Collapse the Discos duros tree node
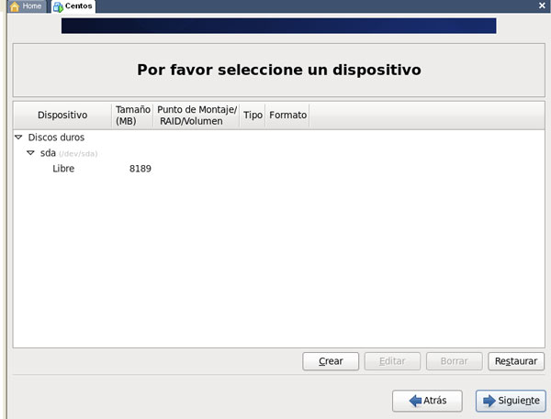The image size is (551, 419). 19,138
